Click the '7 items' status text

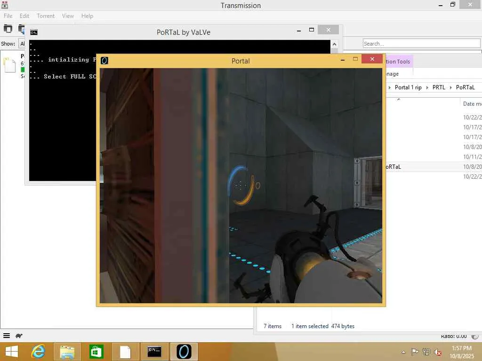coord(273,326)
